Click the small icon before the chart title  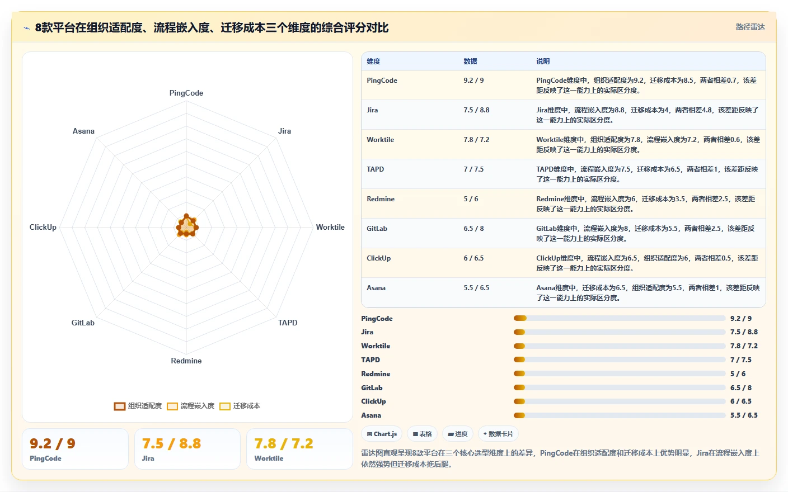tap(26, 28)
